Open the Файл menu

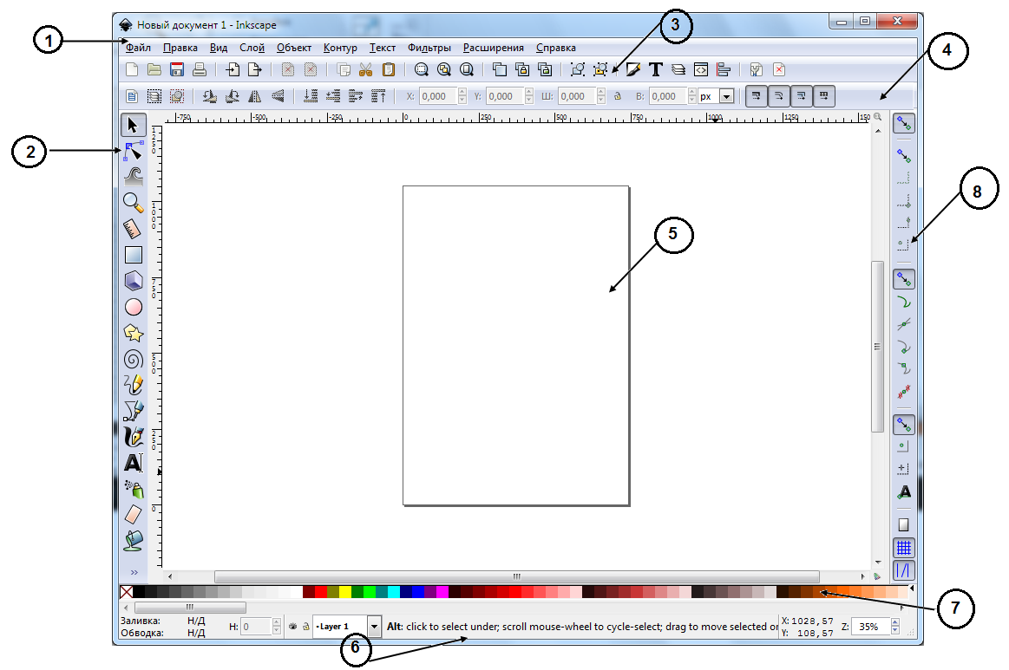(139, 48)
